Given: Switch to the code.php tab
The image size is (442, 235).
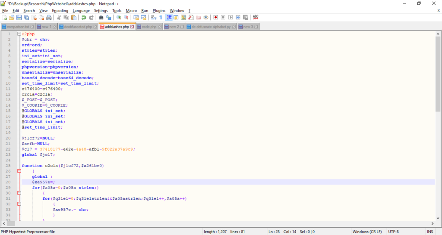Looking at the screenshot, I should pyautogui.click(x=149, y=27).
